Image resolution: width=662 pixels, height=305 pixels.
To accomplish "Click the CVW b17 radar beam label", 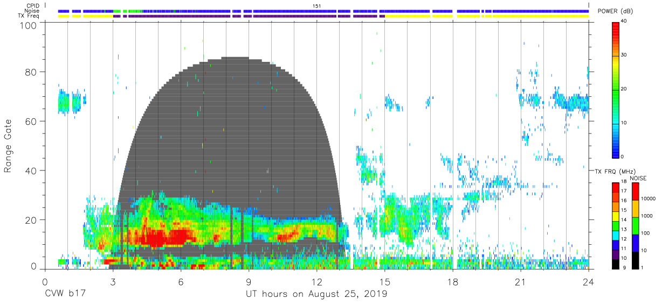I will coord(65,294).
